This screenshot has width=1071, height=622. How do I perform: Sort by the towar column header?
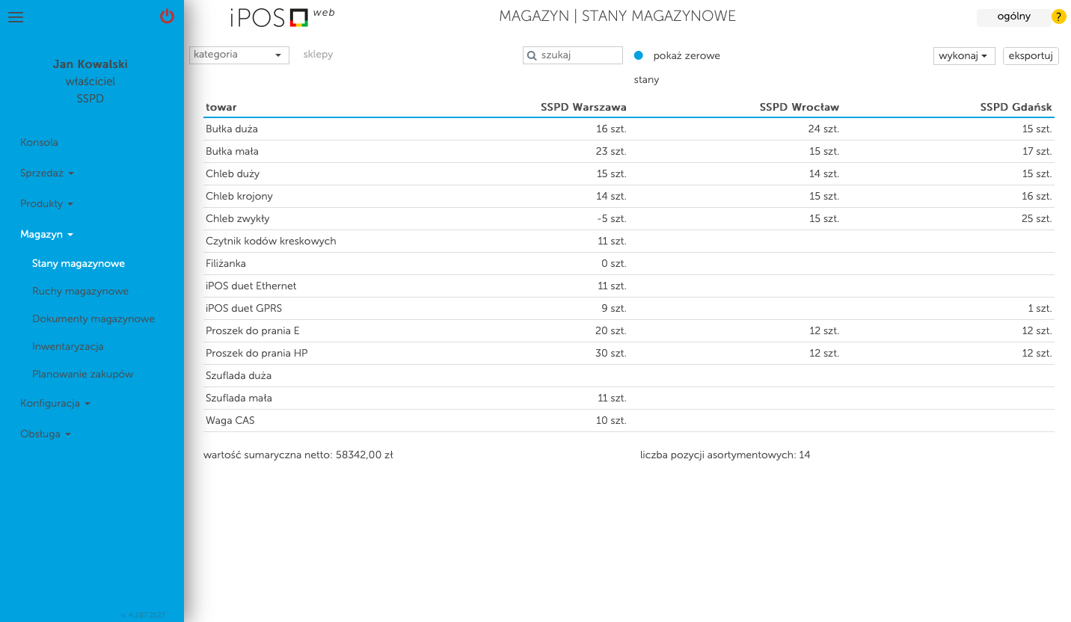[221, 107]
